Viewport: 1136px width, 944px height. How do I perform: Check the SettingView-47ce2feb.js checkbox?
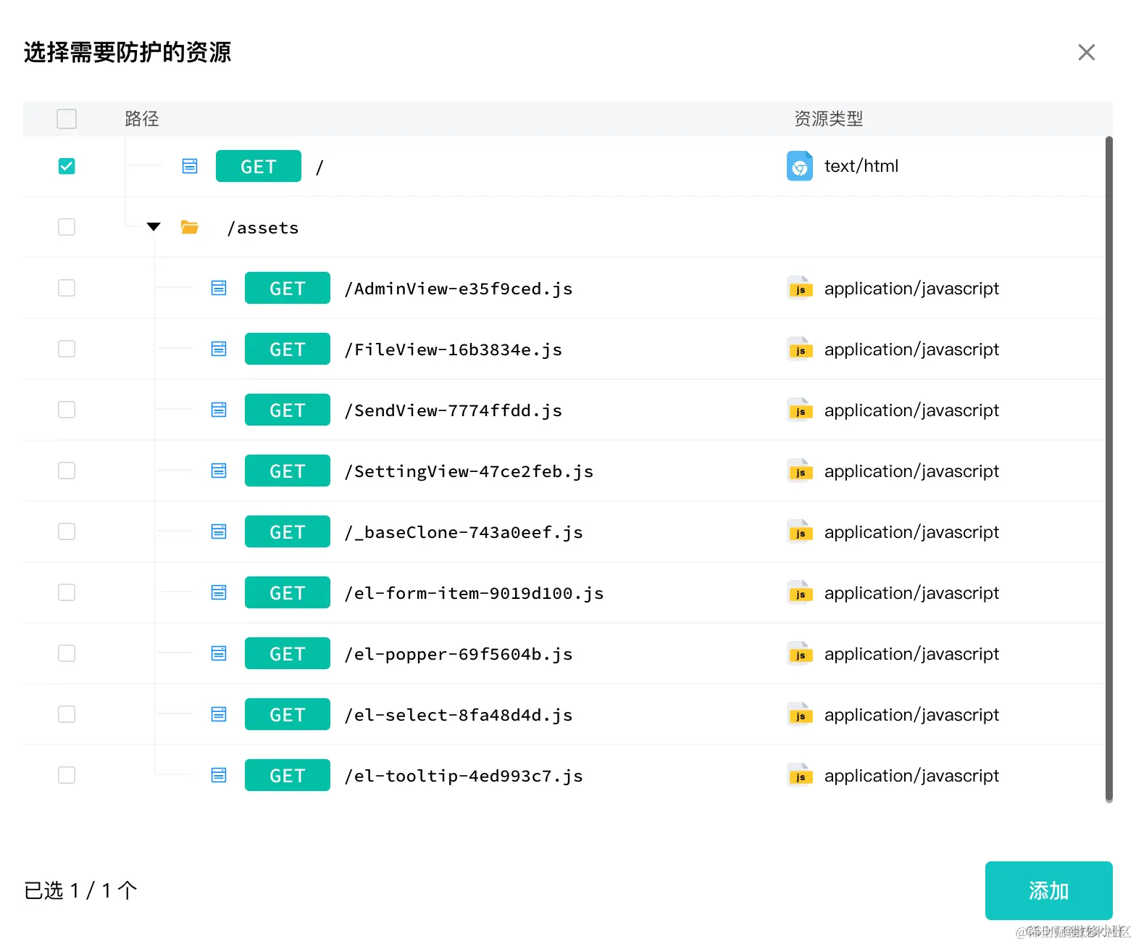(x=67, y=471)
